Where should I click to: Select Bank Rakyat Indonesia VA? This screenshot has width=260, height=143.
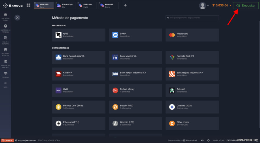coord(135,74)
